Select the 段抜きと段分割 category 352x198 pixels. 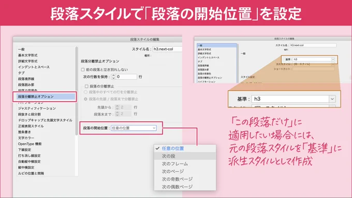pyautogui.click(x=30, y=114)
